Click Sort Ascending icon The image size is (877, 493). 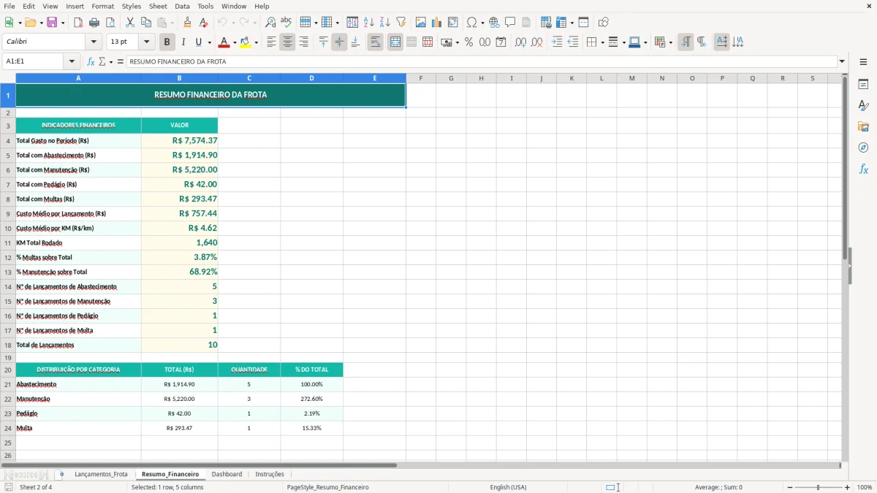(369, 23)
